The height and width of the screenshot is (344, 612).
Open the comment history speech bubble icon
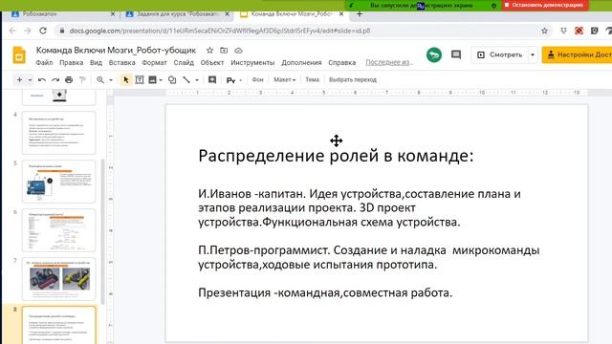pos(456,54)
